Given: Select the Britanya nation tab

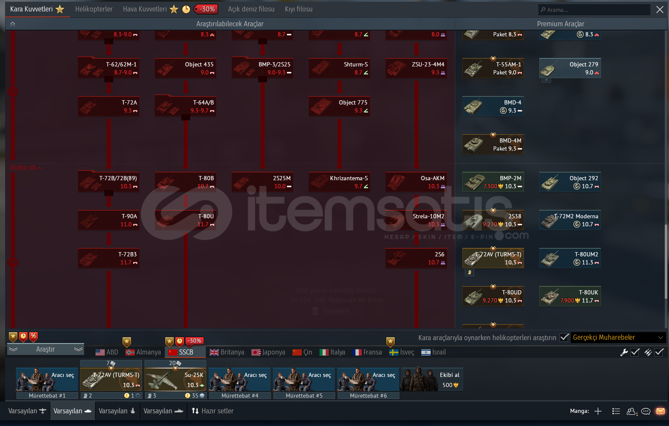Looking at the screenshot, I should [227, 352].
